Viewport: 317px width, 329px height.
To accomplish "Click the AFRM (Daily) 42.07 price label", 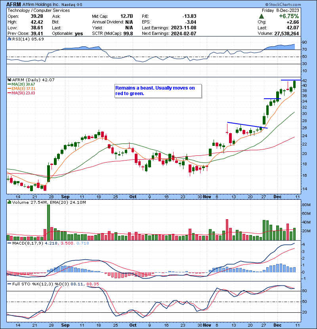I will [x=33, y=80].
